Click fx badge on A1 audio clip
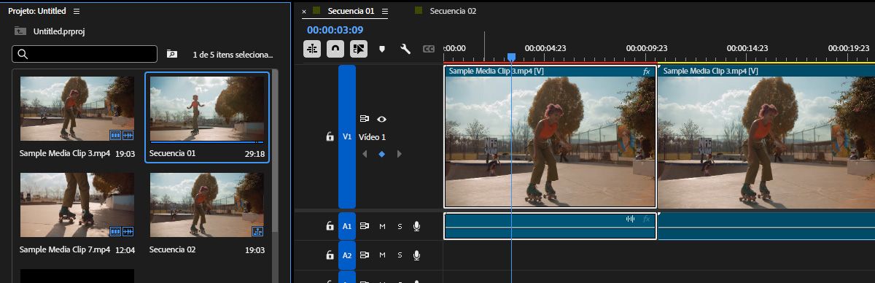 tap(646, 219)
